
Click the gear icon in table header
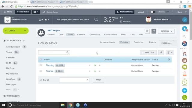[169, 59]
